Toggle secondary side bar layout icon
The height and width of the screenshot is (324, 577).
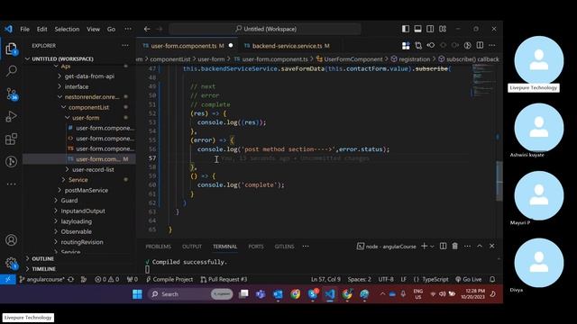[x=430, y=29]
